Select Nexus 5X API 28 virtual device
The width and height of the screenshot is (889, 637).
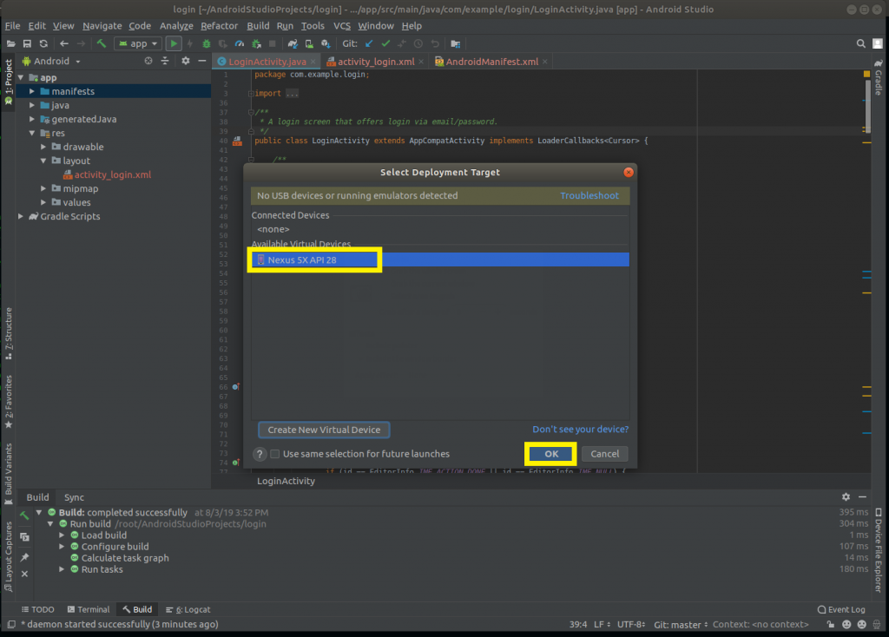(x=440, y=259)
